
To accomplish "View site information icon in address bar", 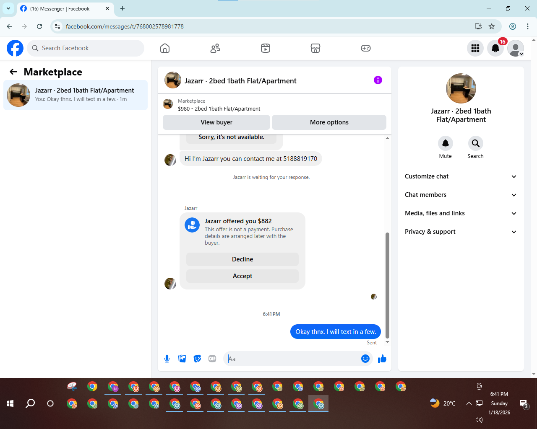I will pyautogui.click(x=57, y=26).
